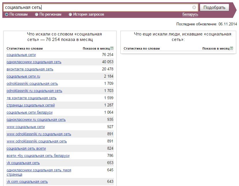Clear the search field with the X icon
The height and width of the screenshot is (186, 239).
(194, 7)
